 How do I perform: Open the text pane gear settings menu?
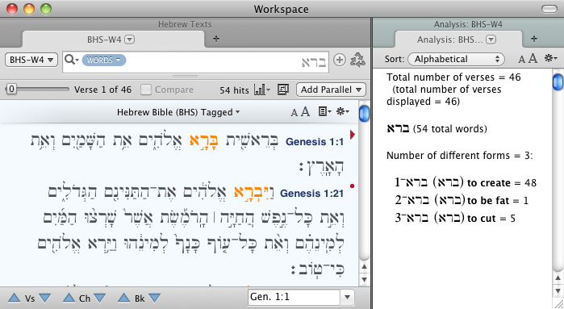click(x=342, y=112)
